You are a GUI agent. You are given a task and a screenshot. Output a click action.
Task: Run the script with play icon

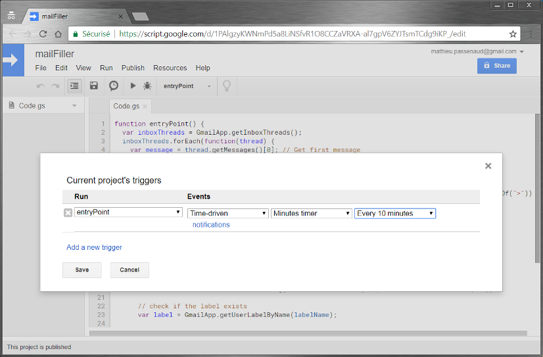click(133, 85)
